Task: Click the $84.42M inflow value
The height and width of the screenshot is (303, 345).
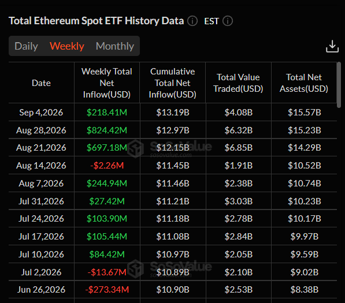Action: pos(107,254)
